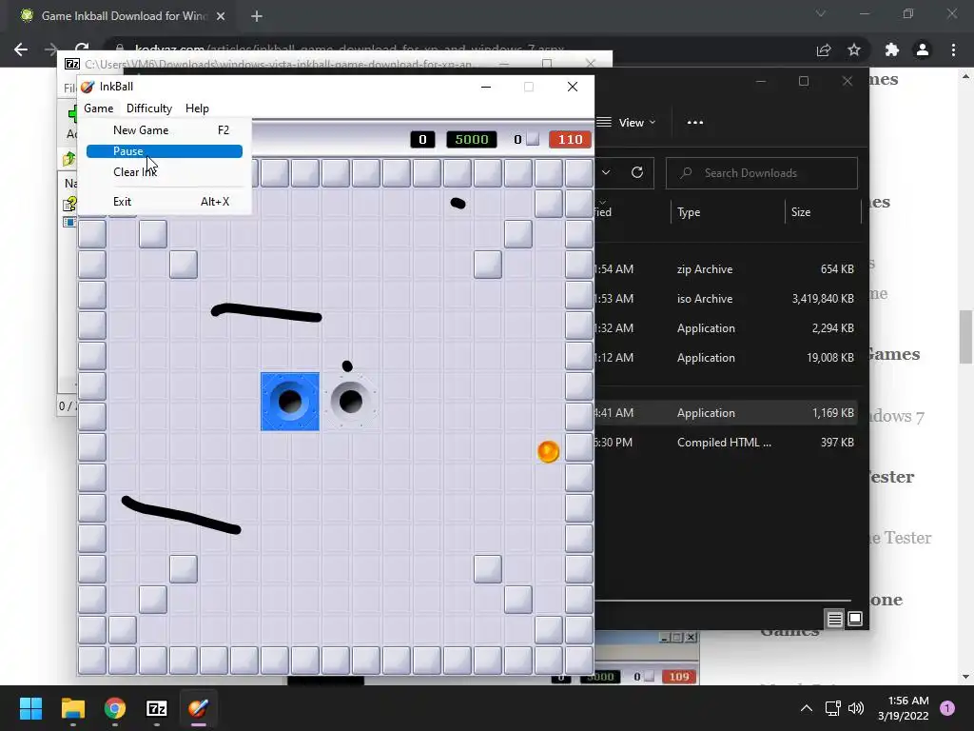Image resolution: width=974 pixels, height=731 pixels.
Task: Select the Compiled HTML file row
Action: pyautogui.click(x=726, y=443)
